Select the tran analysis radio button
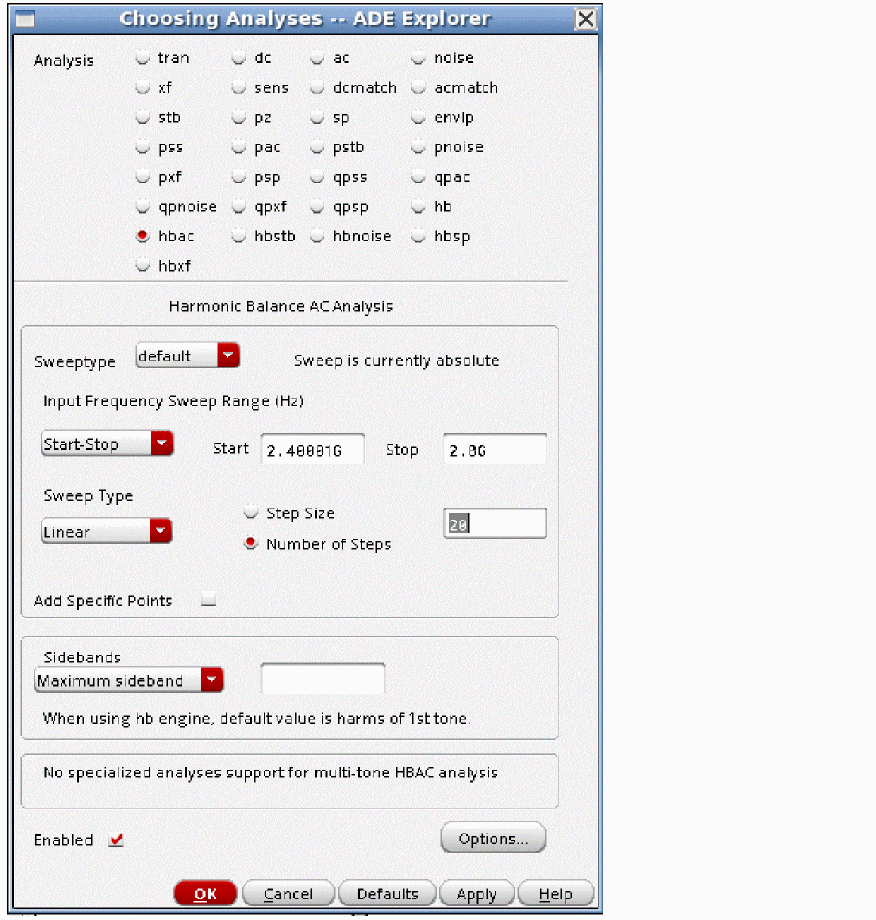This screenshot has width=876, height=920. (143, 57)
